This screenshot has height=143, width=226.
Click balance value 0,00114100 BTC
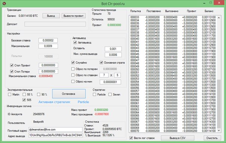(x=28, y=16)
